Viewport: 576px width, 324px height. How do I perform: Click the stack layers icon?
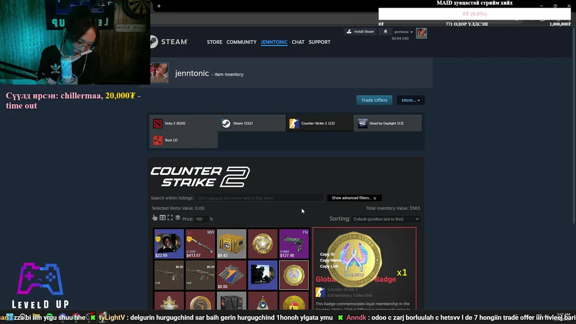[x=178, y=218]
